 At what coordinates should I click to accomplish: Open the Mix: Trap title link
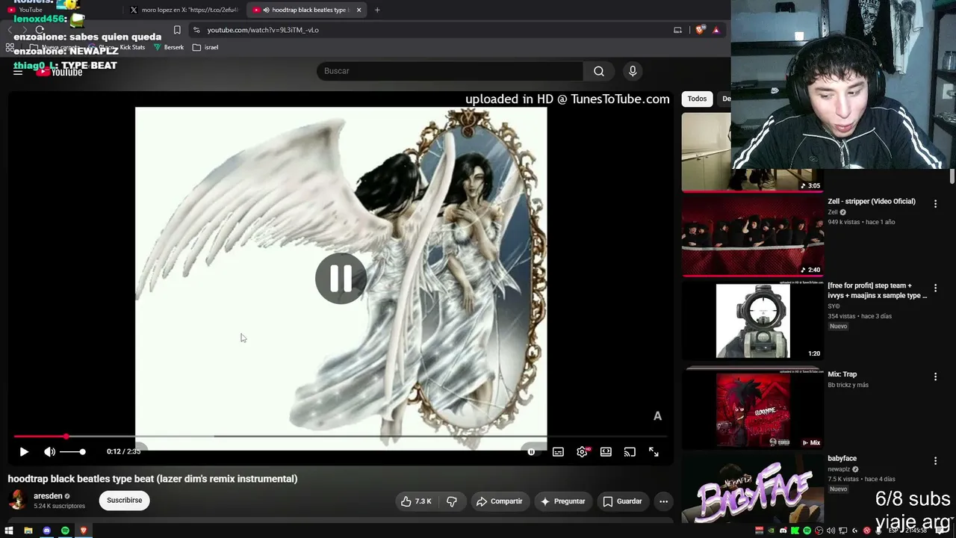(x=842, y=374)
